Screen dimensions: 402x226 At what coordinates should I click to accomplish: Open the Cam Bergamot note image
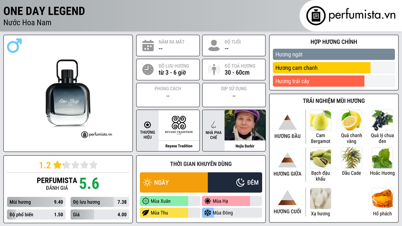coord(320,120)
